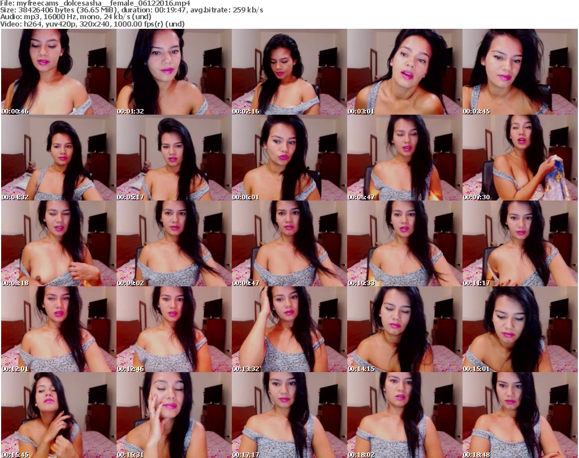
Task: Pick the thumbnail labeled 00:06:01
Action: click(x=289, y=158)
